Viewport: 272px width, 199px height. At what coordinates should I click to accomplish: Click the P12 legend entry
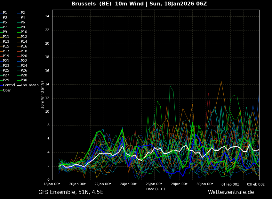tap(24, 37)
